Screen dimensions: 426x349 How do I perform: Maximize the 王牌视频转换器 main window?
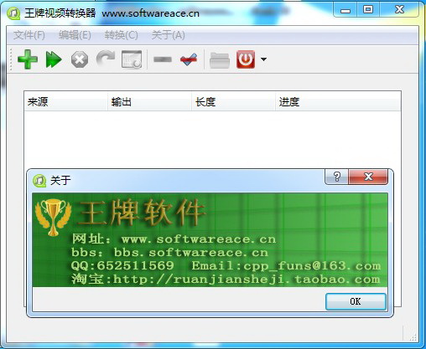coord(368,10)
